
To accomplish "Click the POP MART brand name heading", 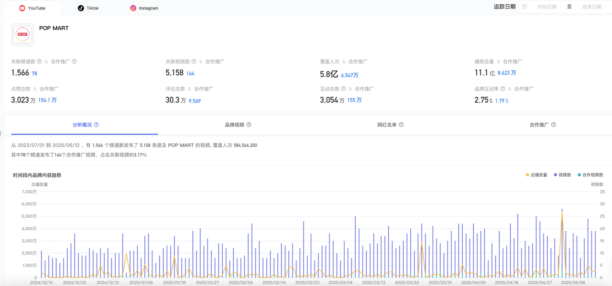I will [x=54, y=28].
